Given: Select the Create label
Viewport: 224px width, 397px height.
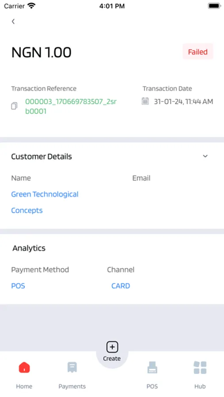Looking at the screenshot, I should [x=112, y=359].
